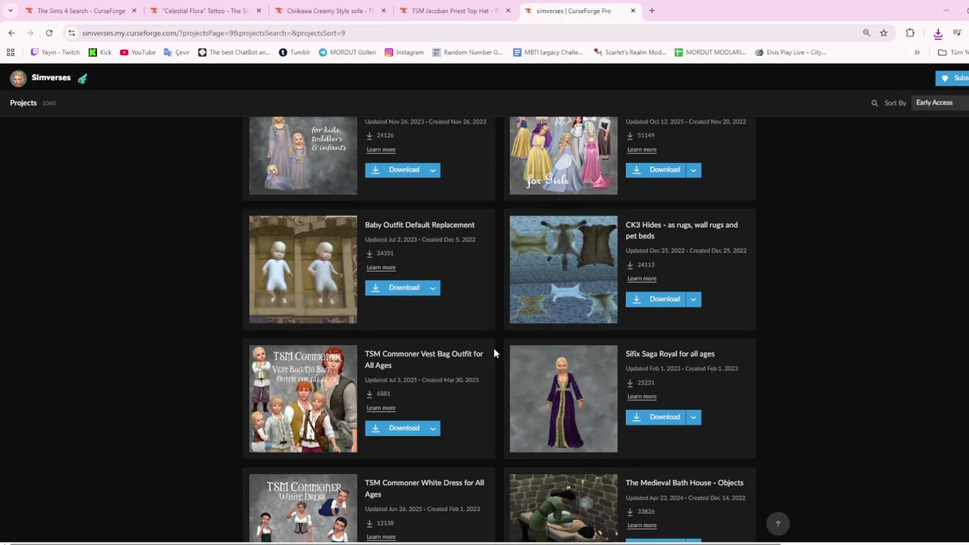Open the Medieval Bath House thumbnail
The image size is (969, 545).
click(x=563, y=507)
